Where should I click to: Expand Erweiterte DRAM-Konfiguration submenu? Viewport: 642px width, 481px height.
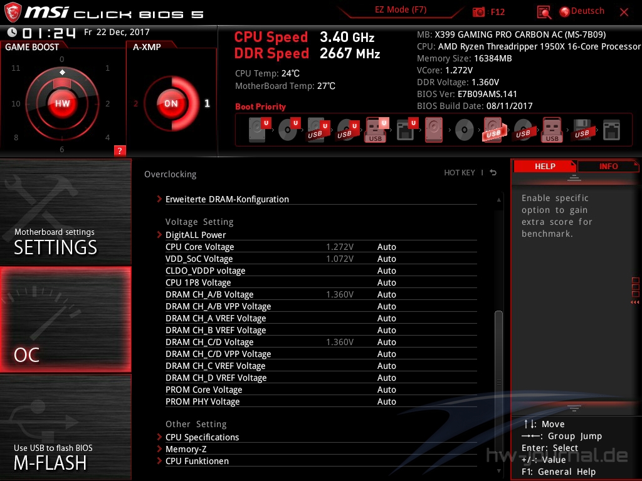[x=227, y=199]
